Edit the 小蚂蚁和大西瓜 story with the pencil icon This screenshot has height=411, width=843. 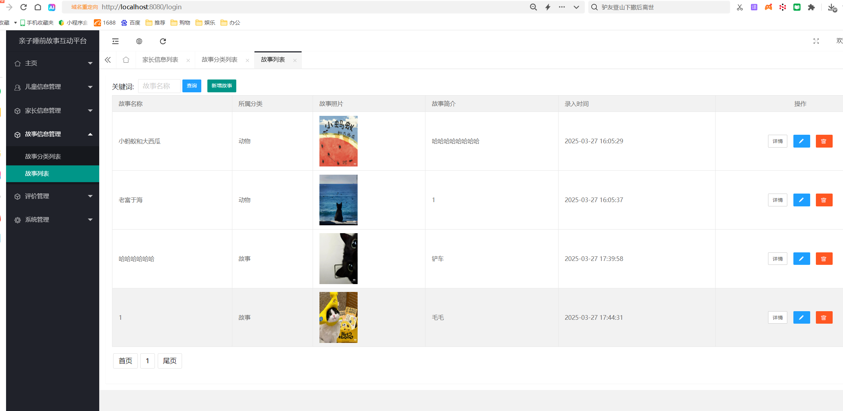[x=801, y=141]
